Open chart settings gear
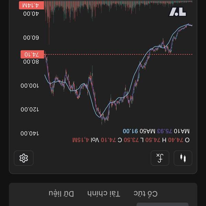 [24, 158]
